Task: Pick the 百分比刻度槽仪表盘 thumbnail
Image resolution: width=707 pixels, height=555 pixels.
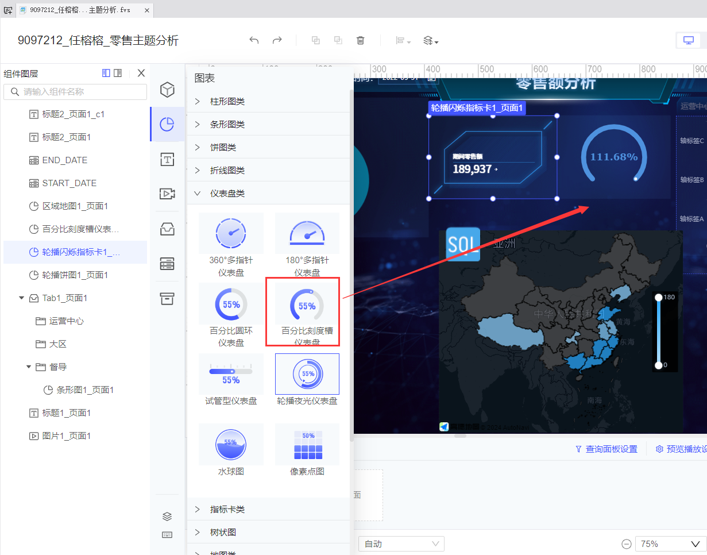Action: [x=307, y=304]
